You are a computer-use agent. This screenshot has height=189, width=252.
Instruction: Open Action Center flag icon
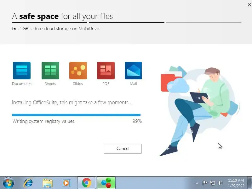[205, 183]
